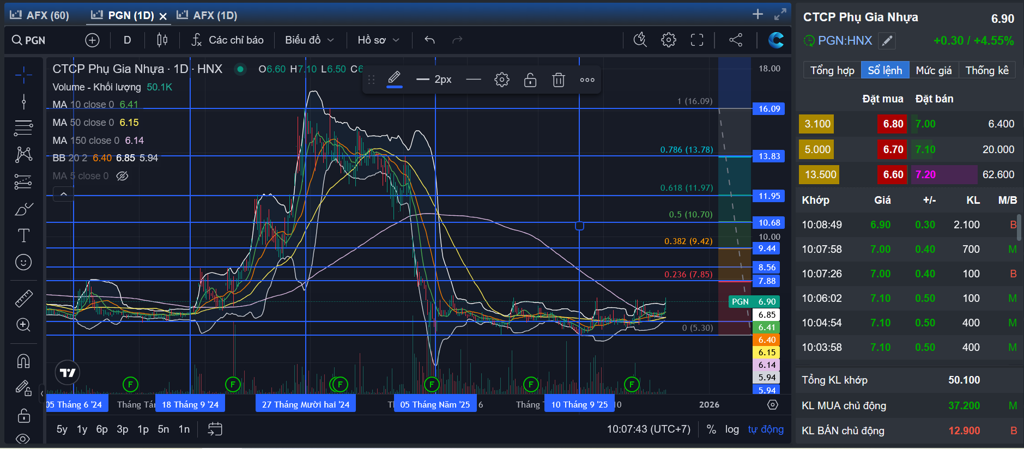This screenshot has height=449, width=1024.
Task: Add a new chart tab
Action: pos(758,14)
